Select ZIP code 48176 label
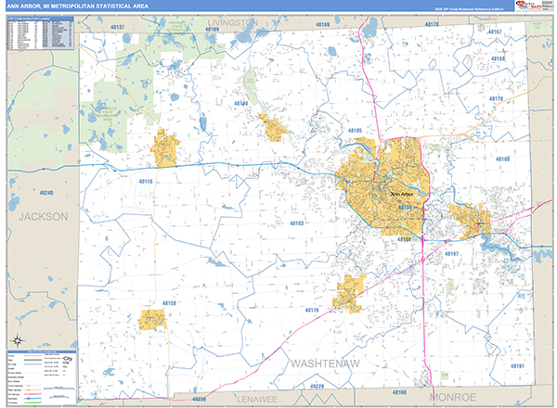Screen dimensions: 557x408 click(311, 310)
